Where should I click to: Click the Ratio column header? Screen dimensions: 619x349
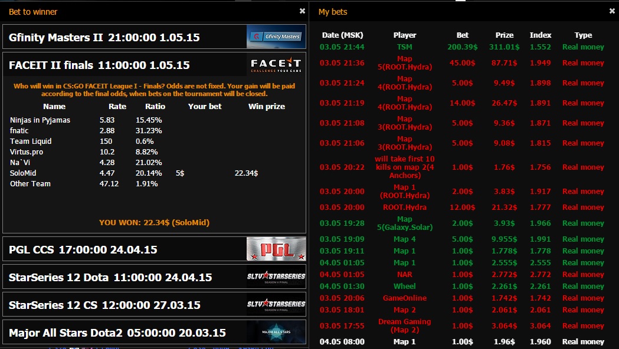(x=155, y=107)
